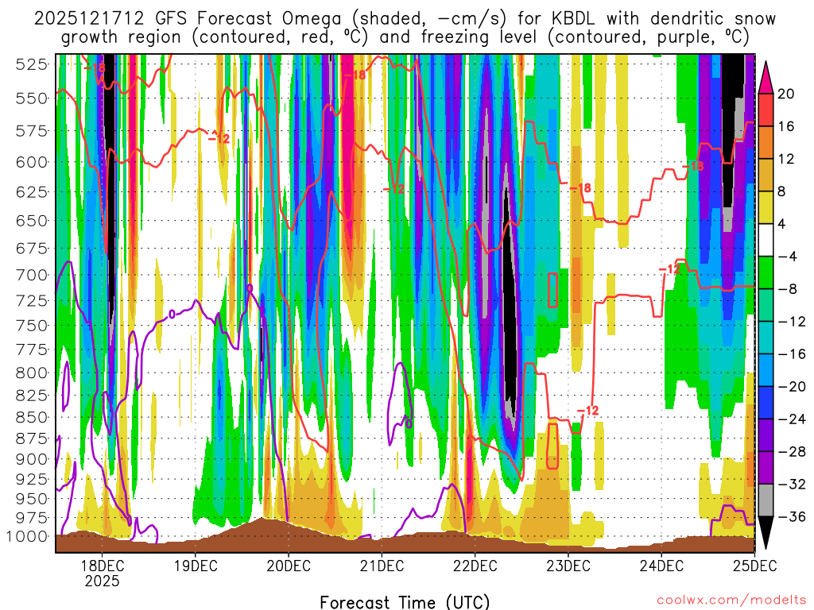Click the color scale value -20
The height and width of the screenshot is (610, 814).
pyautogui.click(x=792, y=387)
